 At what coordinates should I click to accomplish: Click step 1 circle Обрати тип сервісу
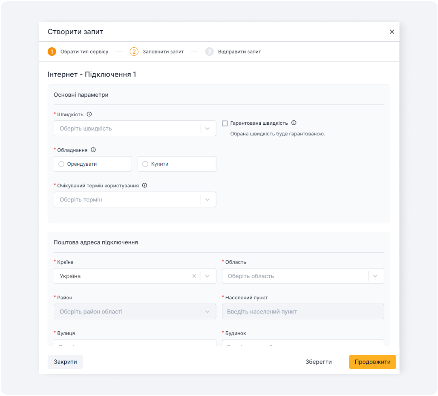[x=52, y=52]
